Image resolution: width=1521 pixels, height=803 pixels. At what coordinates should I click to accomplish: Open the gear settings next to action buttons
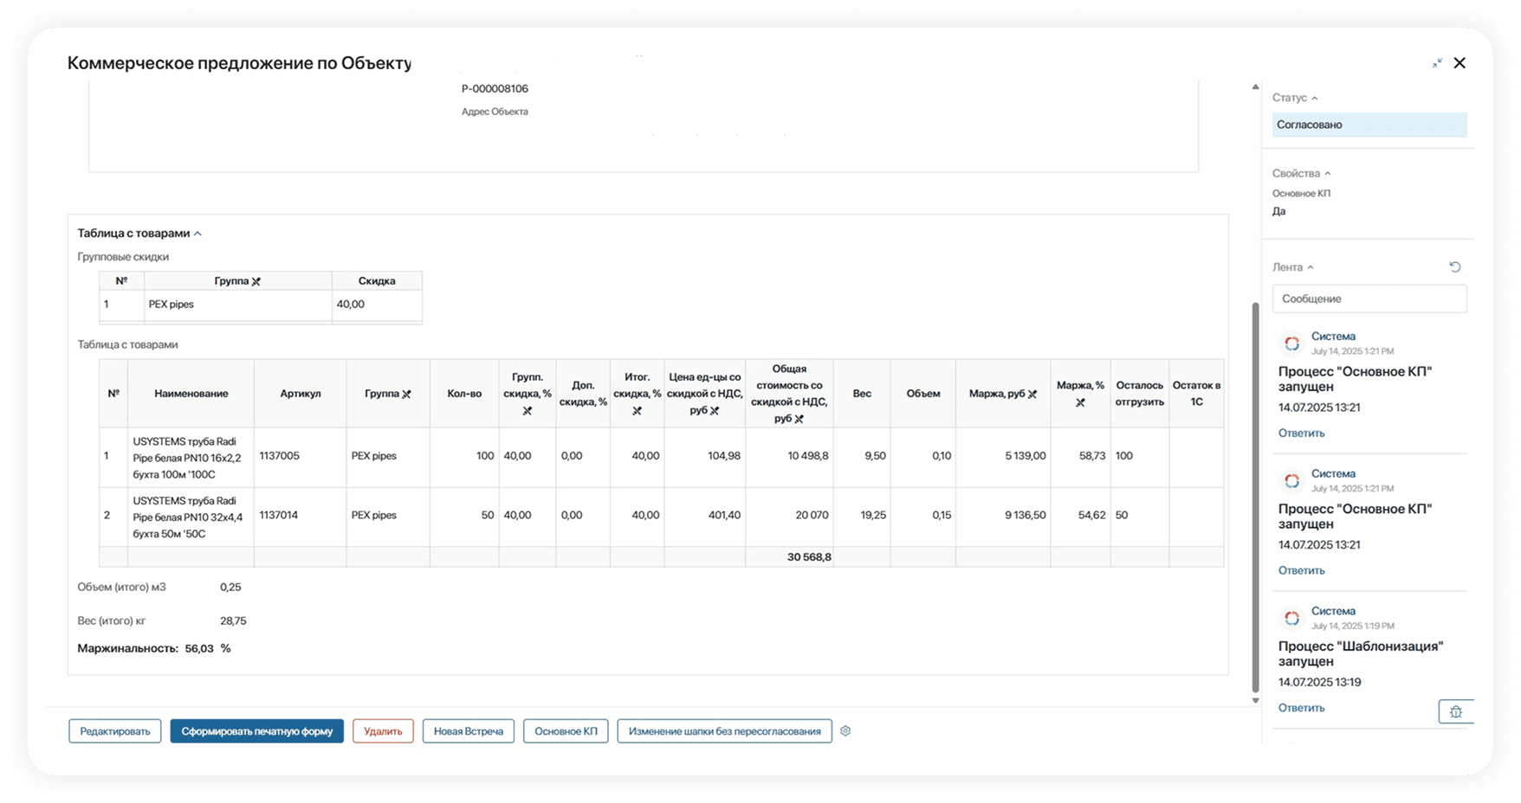(x=845, y=731)
